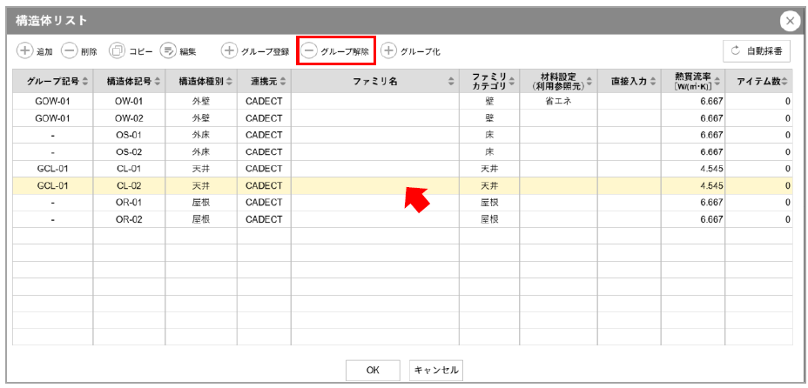Click the グループ登録 plus icon
This screenshot has height=388, width=808.
[x=229, y=51]
